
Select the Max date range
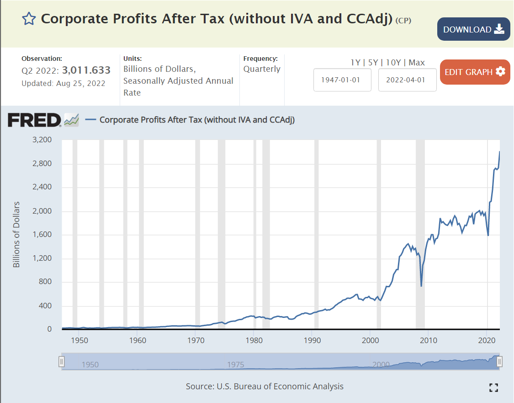417,63
